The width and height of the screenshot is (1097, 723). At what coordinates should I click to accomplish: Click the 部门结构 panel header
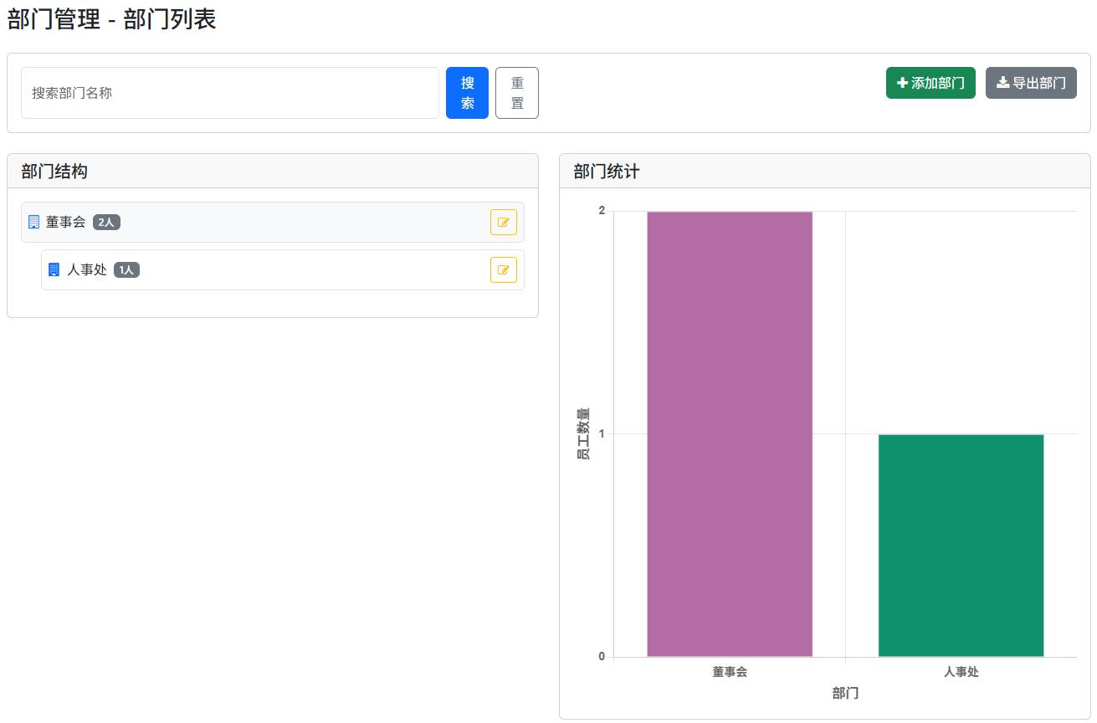(54, 172)
